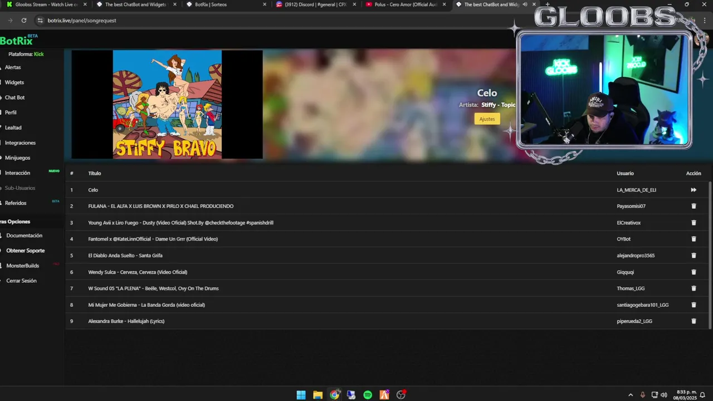Delete Alexandra Burke Hallelujah request
Screen dimensions: 713x401
point(694,321)
